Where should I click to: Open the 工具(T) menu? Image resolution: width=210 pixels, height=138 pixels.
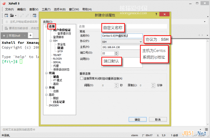[46, 9]
